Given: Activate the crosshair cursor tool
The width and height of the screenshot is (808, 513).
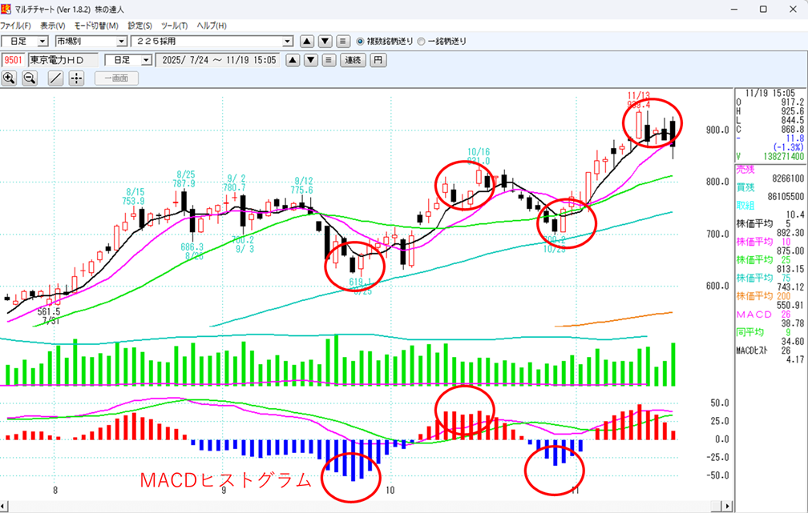Looking at the screenshot, I should coord(76,78).
